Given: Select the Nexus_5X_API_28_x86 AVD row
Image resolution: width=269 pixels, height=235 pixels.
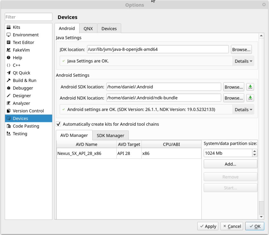Looking at the screenshot, I should point(129,153).
